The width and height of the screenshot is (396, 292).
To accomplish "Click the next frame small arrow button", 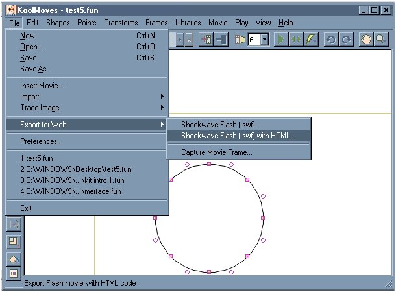I will 180,40.
